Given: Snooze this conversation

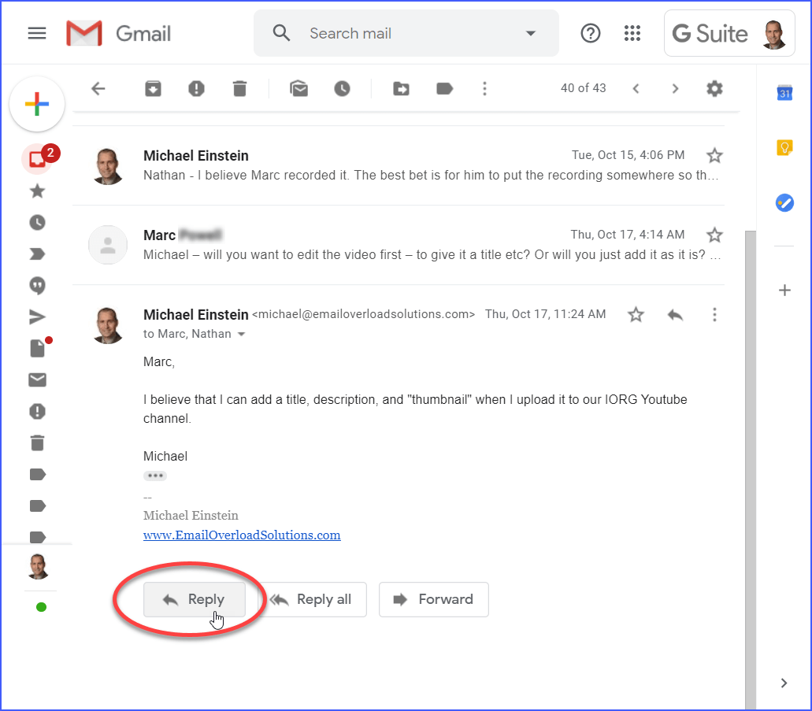Looking at the screenshot, I should point(342,88).
